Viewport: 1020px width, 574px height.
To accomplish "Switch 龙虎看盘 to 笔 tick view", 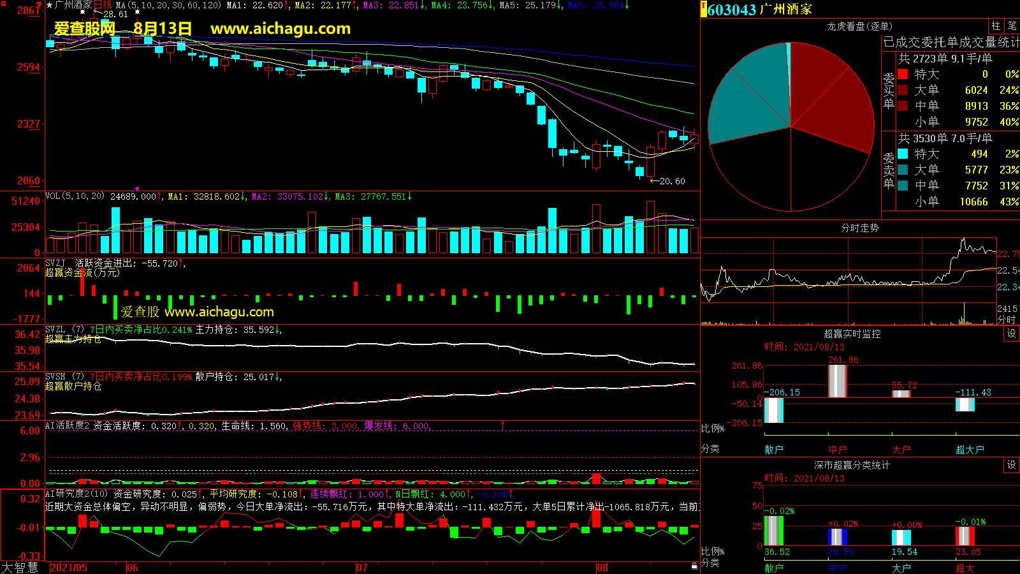I will coord(1012,26).
